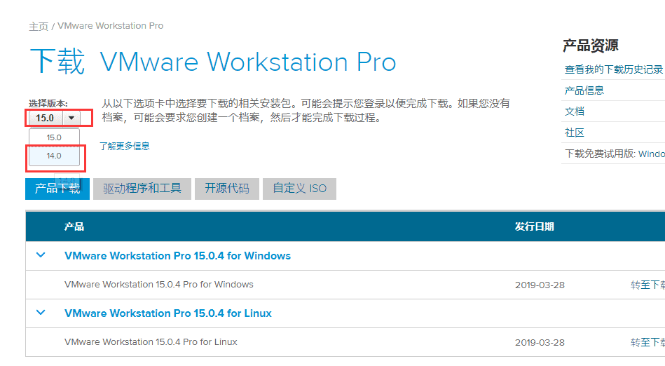
Task: Choose version 14.0 in the dropdown list
Action: coord(54,156)
